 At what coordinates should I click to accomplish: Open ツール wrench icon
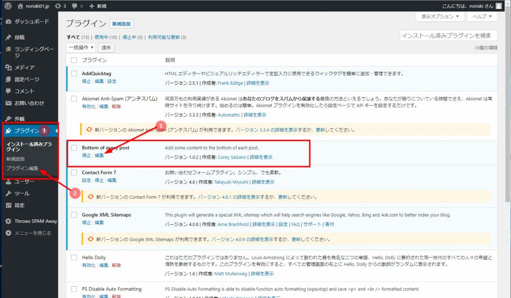[8, 193]
